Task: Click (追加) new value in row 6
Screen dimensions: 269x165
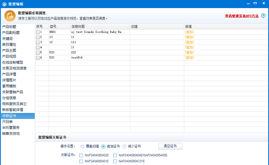Action: (x=190, y=58)
